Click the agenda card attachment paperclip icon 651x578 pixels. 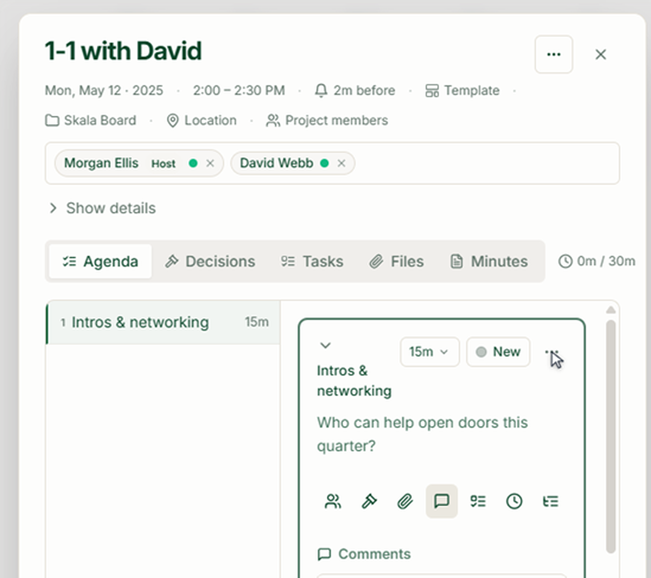point(405,502)
